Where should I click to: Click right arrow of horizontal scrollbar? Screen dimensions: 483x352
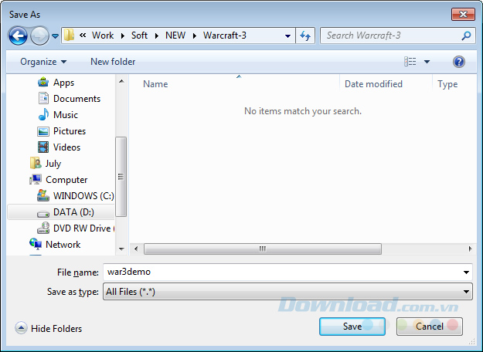(470, 249)
